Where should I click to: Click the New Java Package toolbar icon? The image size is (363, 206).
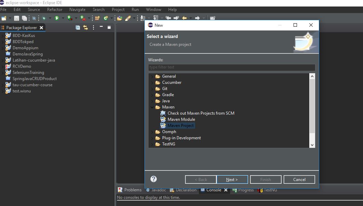(97, 18)
